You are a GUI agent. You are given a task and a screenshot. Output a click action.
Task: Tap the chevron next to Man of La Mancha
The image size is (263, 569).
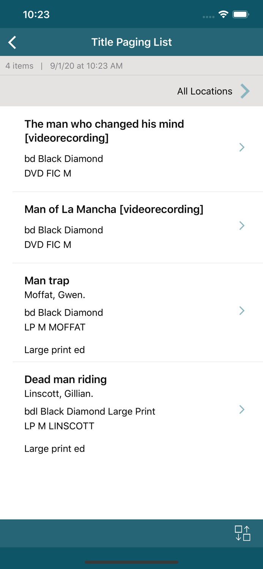coord(242,225)
